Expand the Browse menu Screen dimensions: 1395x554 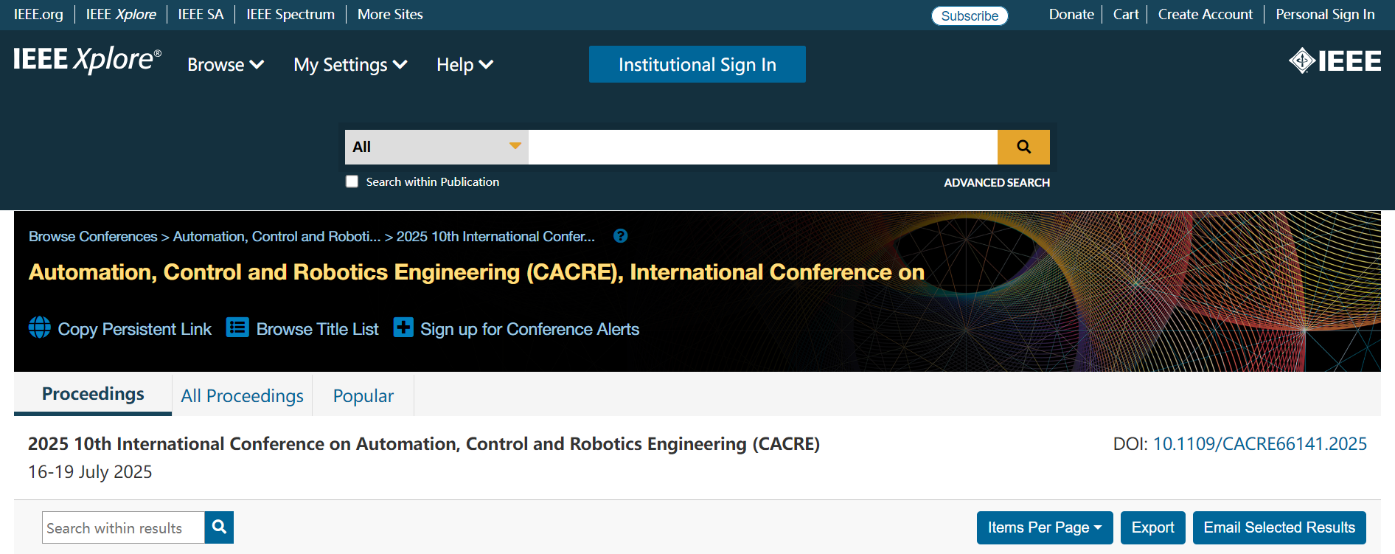pos(226,65)
